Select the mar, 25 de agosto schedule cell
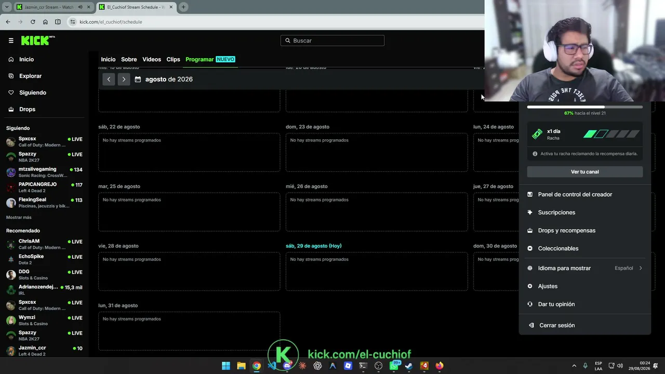The image size is (665, 374). click(x=189, y=212)
